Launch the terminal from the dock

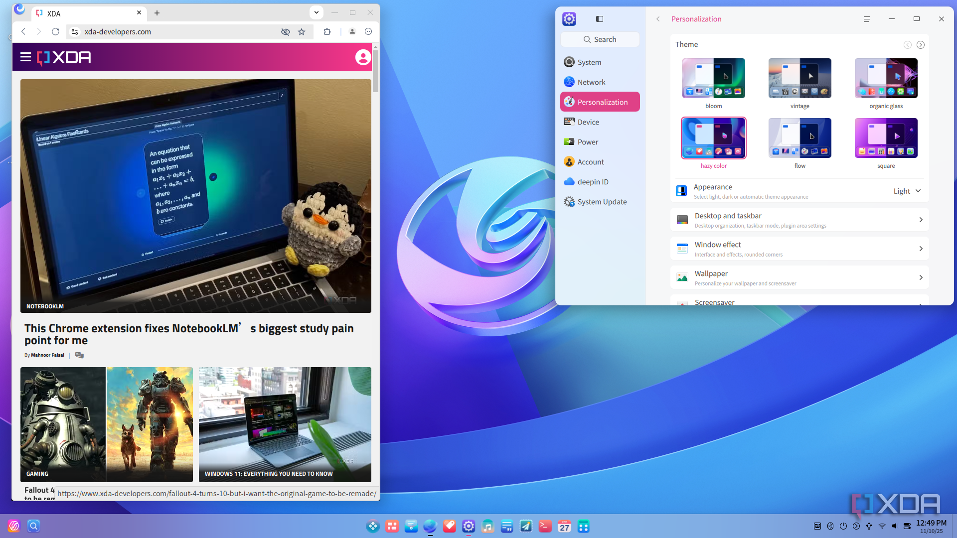coord(545,526)
